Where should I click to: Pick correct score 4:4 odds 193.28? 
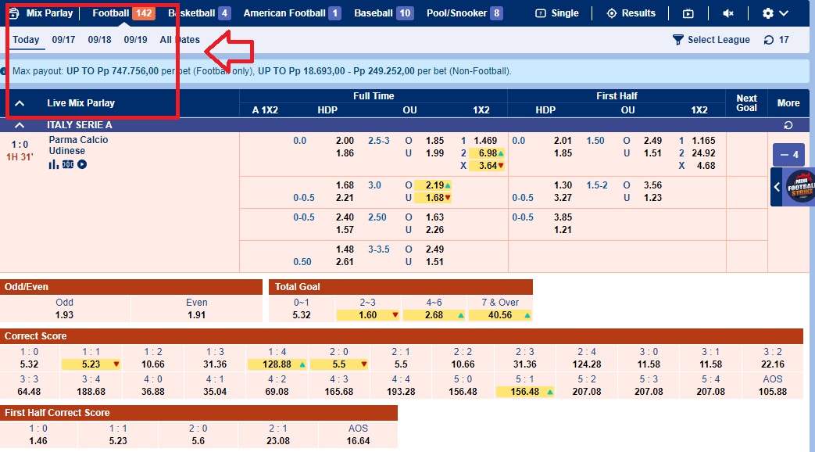[401, 392]
